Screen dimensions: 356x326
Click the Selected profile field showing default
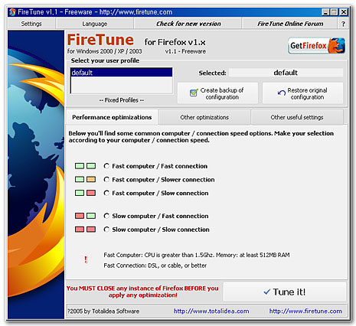tap(286, 73)
